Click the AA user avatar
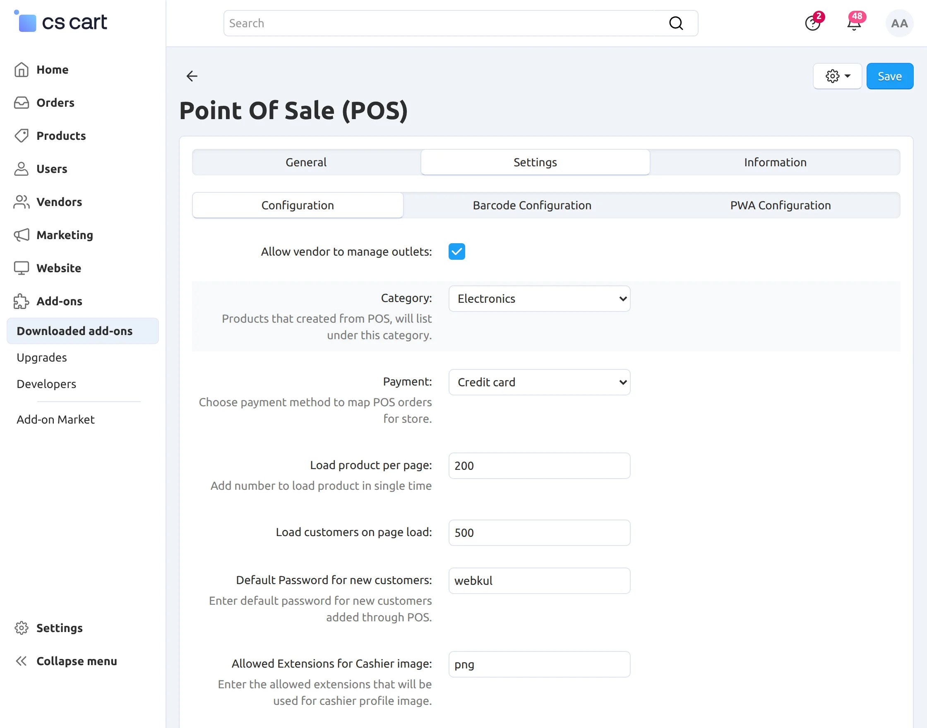The image size is (927, 728). click(x=899, y=24)
